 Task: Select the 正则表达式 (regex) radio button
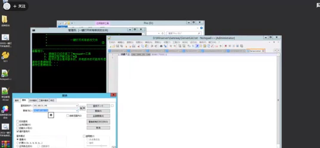[x=18, y=146]
